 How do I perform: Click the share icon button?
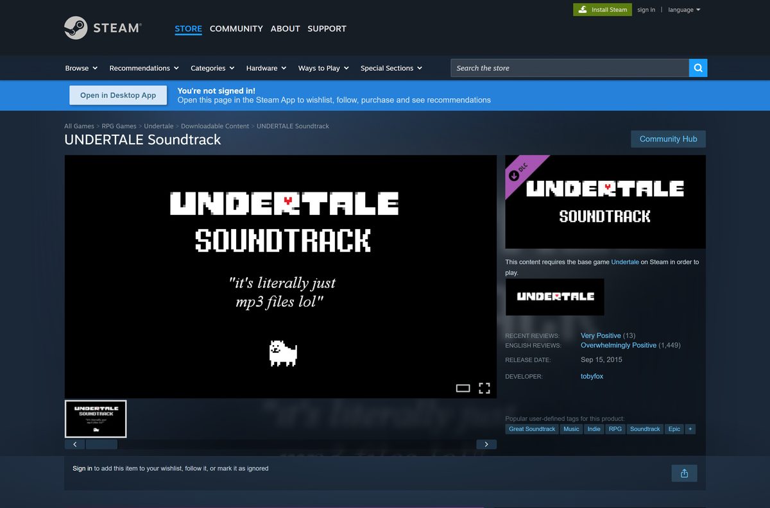[684, 473]
